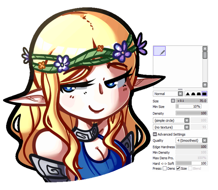The width and height of the screenshot is (218, 190).
Task: Click the brush list scrollbar thumb
Action: click(205, 55)
